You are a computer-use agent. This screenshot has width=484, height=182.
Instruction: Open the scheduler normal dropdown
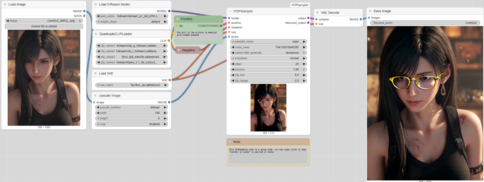pyautogui.click(x=268, y=58)
